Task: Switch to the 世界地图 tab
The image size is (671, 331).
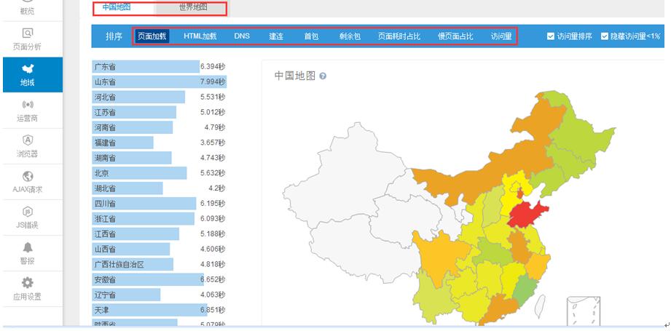Action: pyautogui.click(x=193, y=7)
